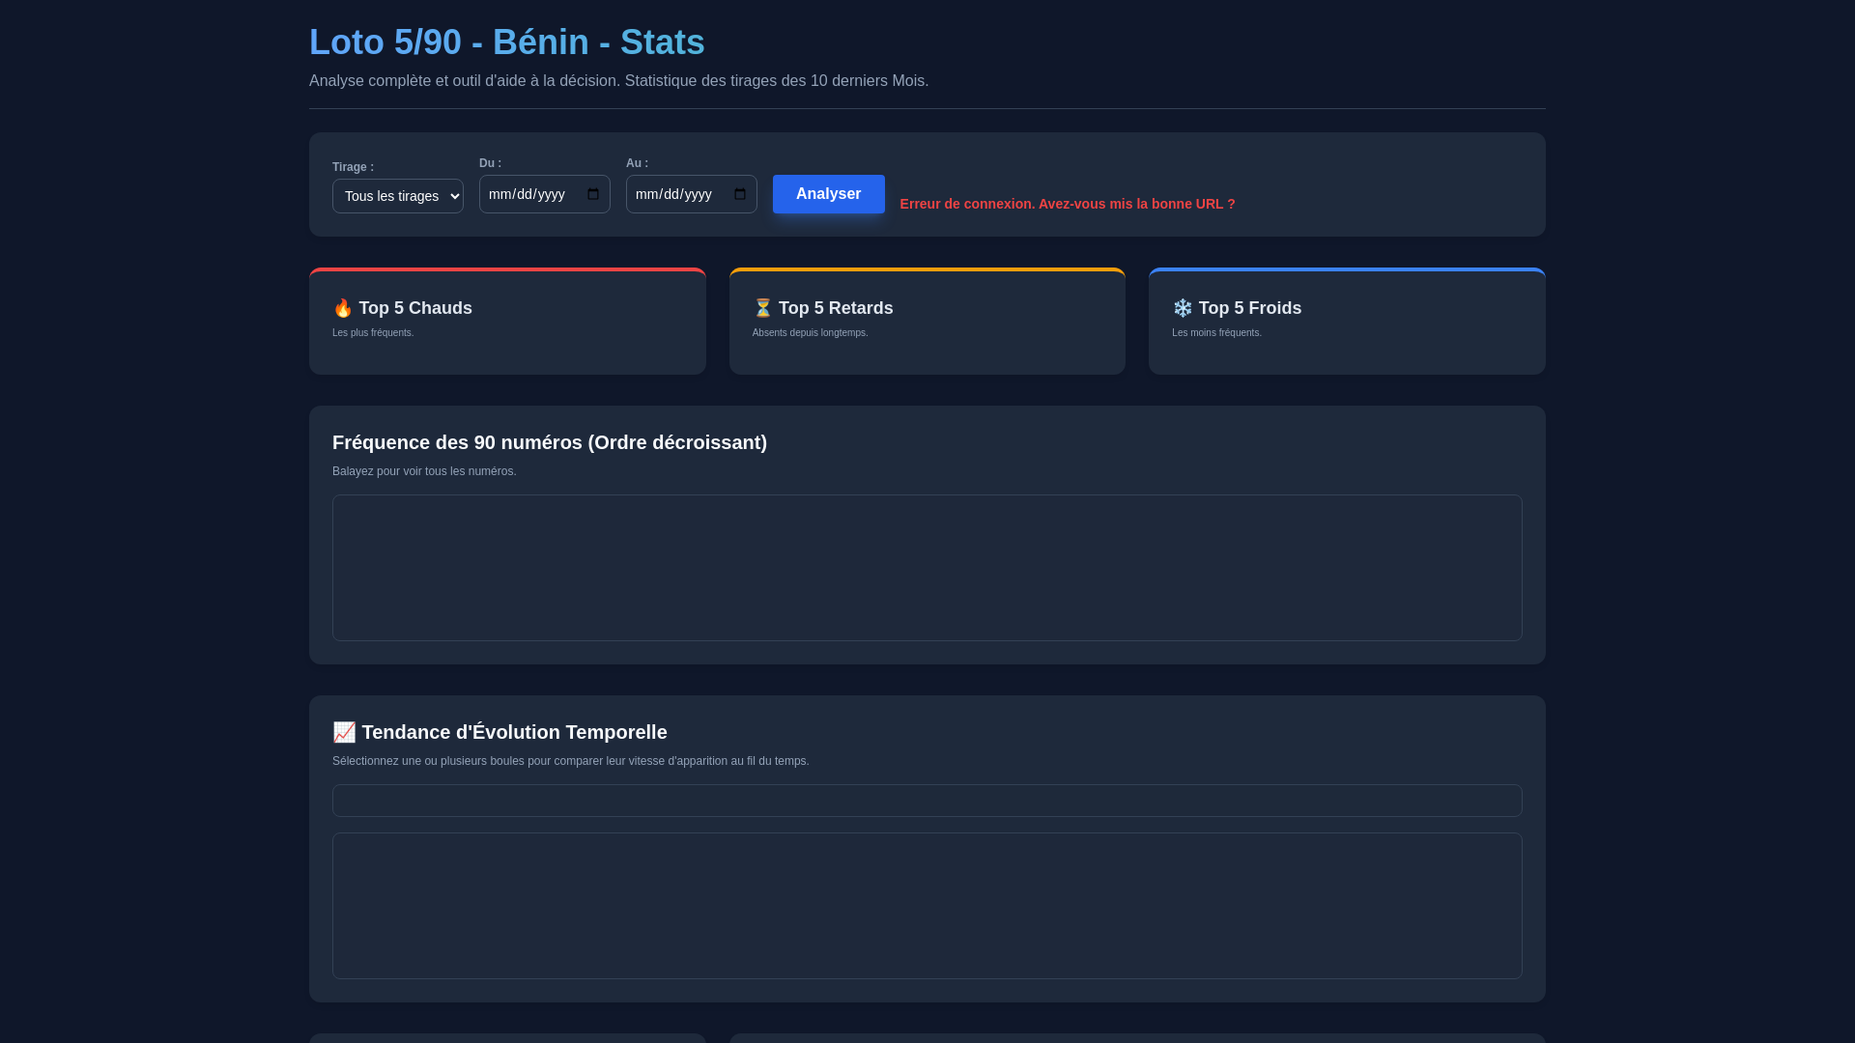Click the 'Au :' label
Viewport: 1855px width, 1043px height.
(x=637, y=163)
